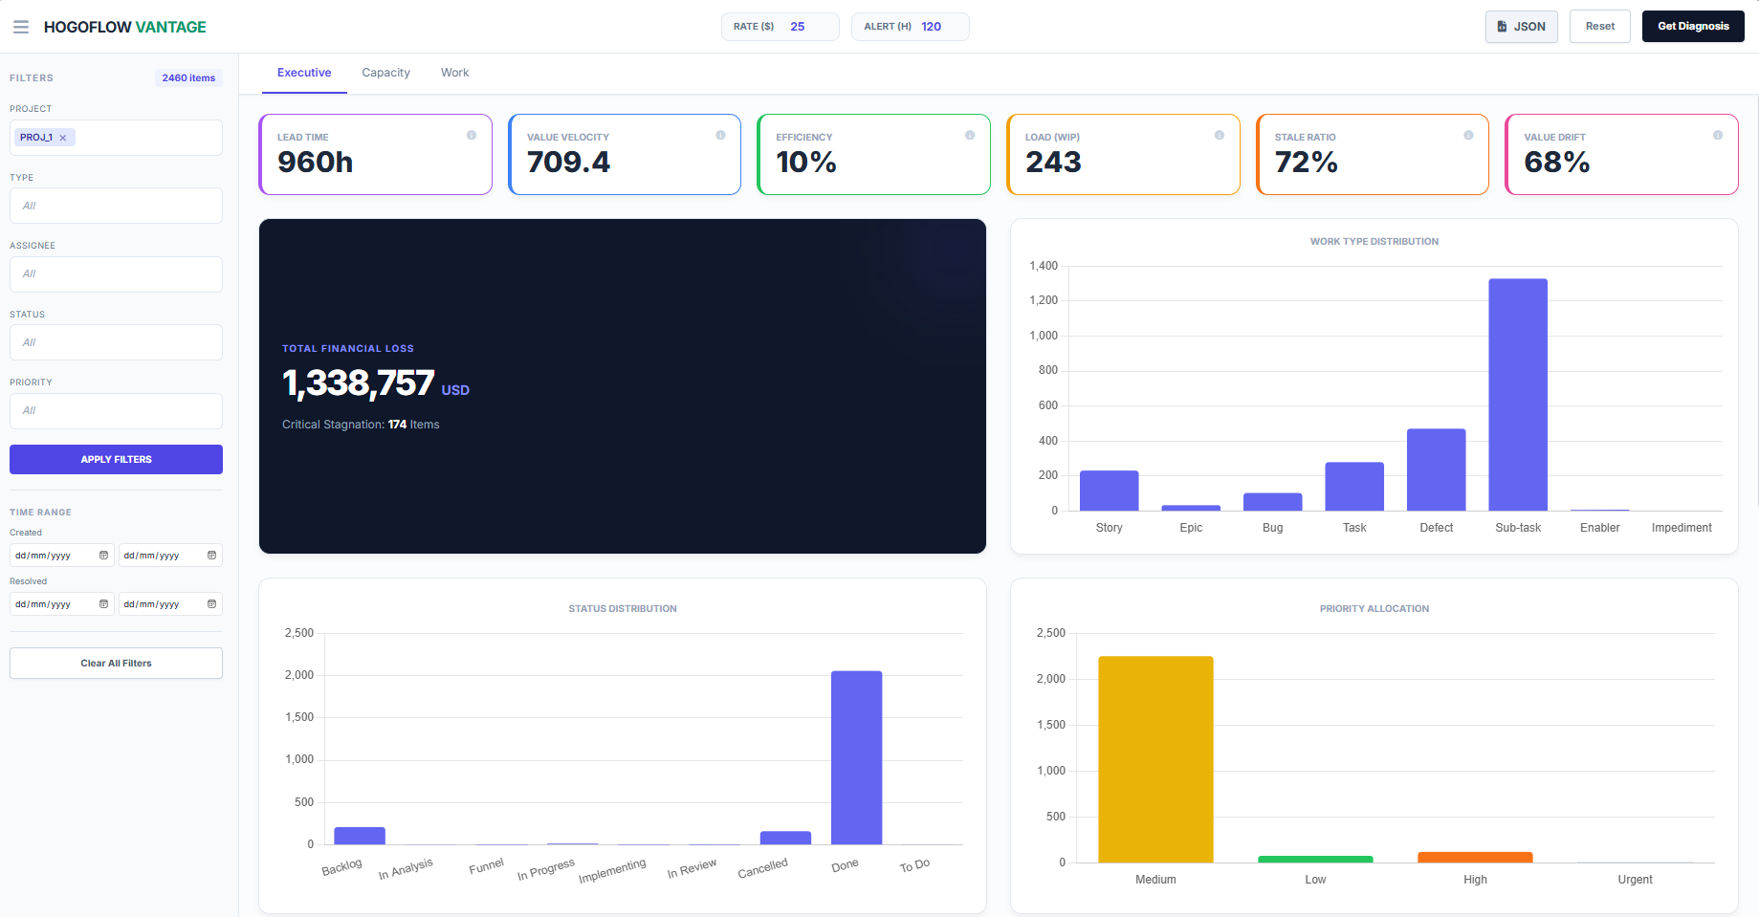Click the Value Drift info icon
The width and height of the screenshot is (1759, 917).
(x=1718, y=136)
